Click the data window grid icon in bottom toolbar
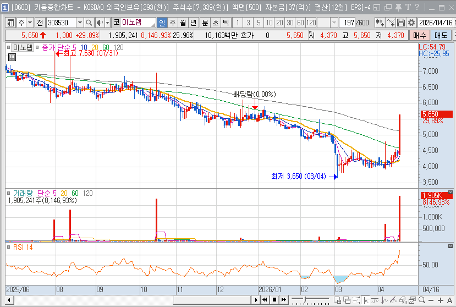 [x=337, y=300]
